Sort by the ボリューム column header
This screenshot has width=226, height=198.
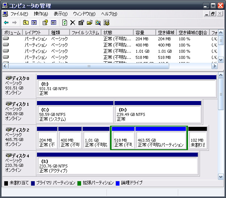pos(12,33)
